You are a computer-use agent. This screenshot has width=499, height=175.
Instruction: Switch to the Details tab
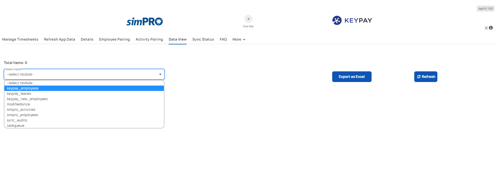[x=87, y=39]
